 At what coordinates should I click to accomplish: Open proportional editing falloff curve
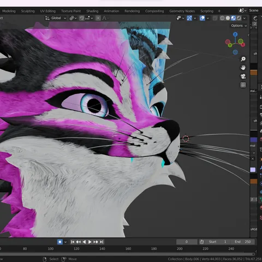coord(104,18)
